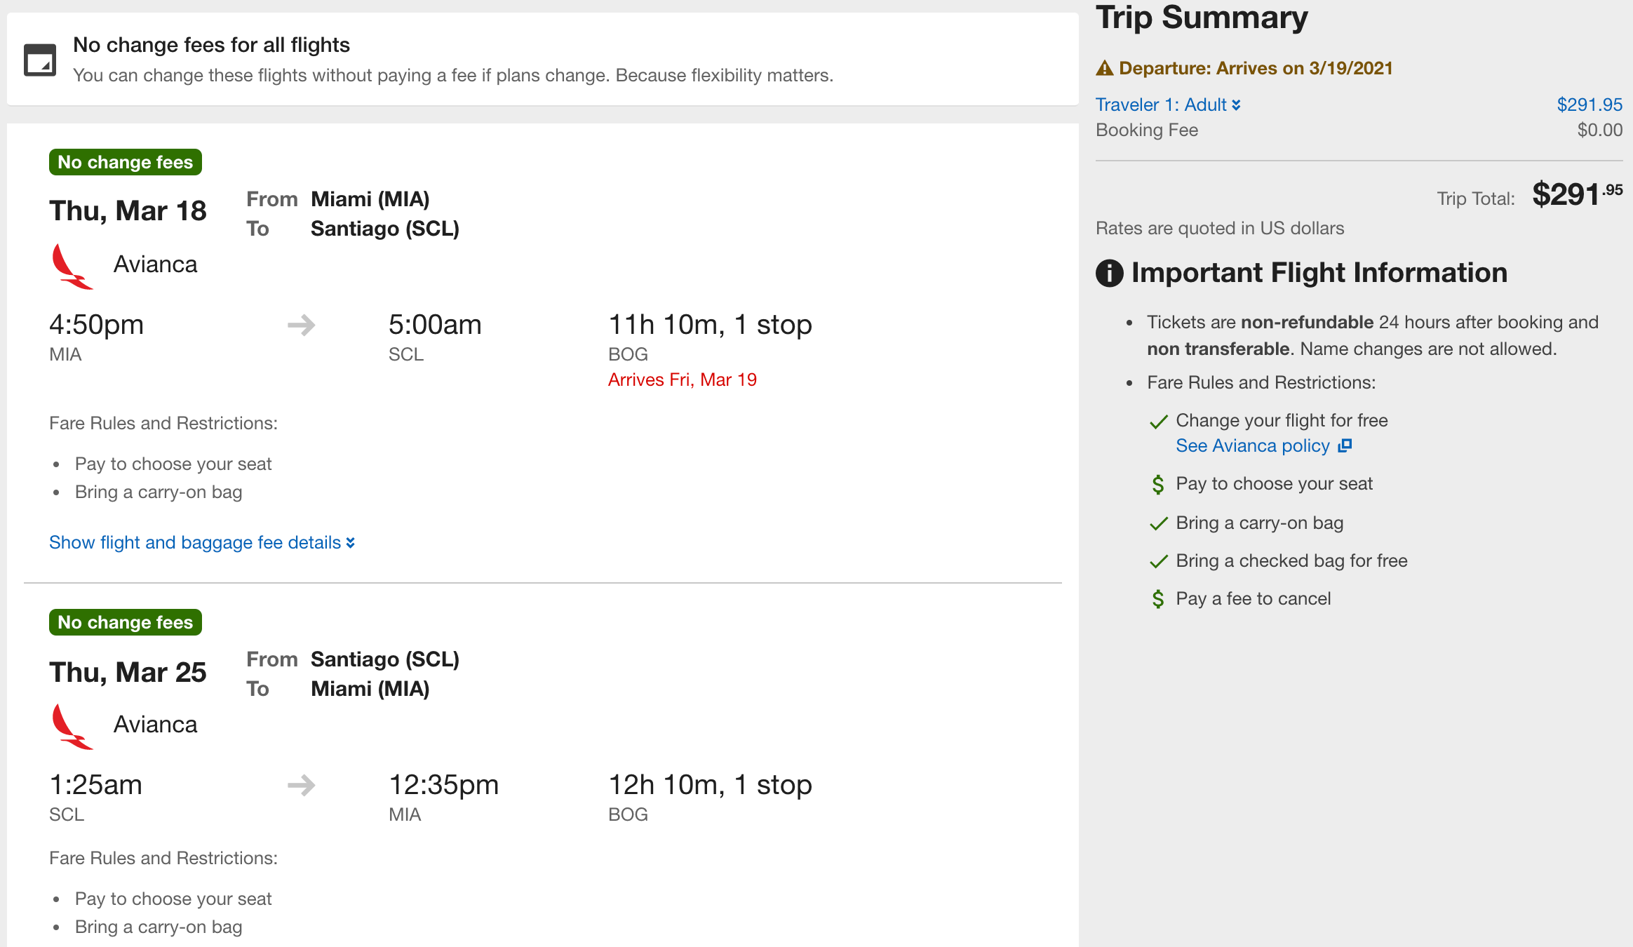1633x947 pixels.
Task: Click the Avianca logo on the Mar 18 flight
Action: click(72, 266)
